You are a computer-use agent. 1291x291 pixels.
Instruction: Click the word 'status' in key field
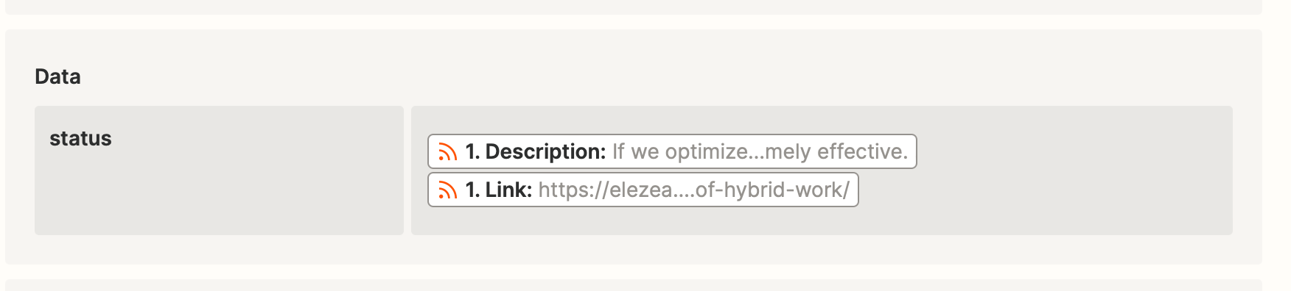(x=80, y=138)
